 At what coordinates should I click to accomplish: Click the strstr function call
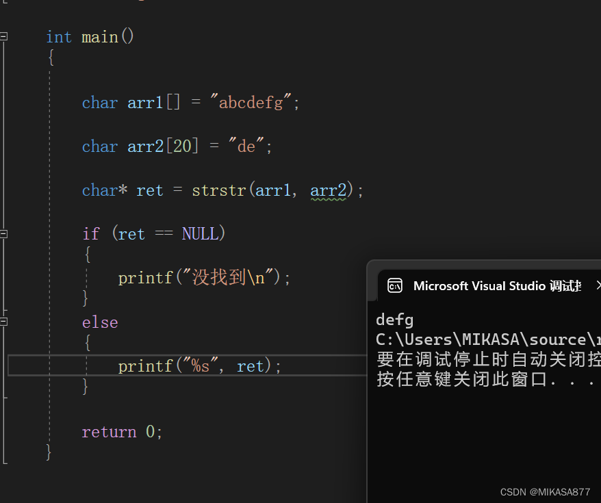(x=218, y=190)
